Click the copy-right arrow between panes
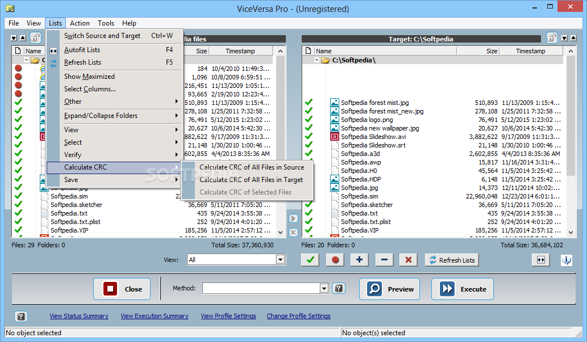Screen dimensions: 587x342 pos(293,219)
